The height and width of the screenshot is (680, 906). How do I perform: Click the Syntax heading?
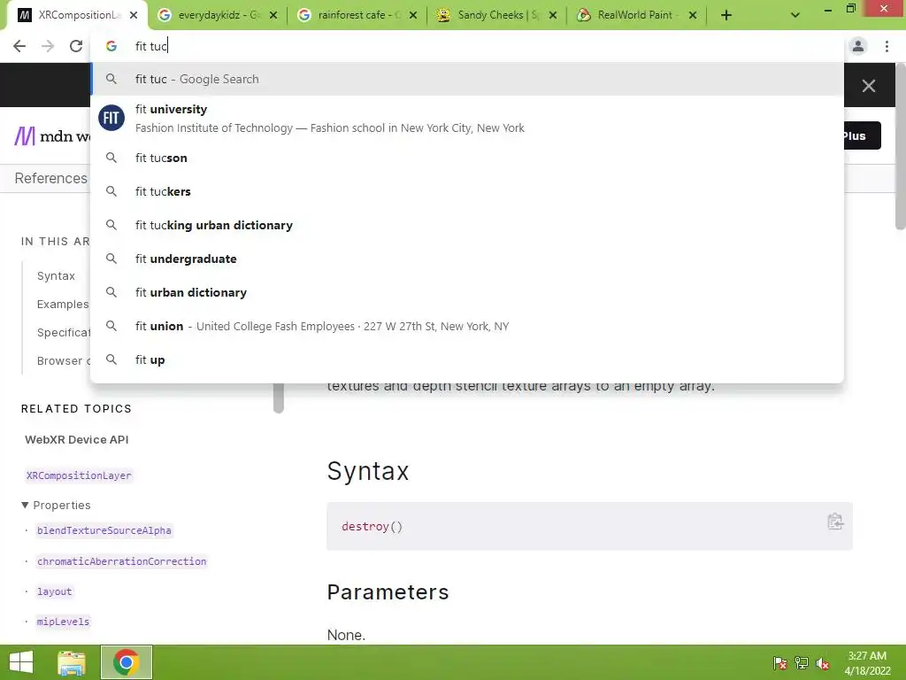tap(368, 471)
